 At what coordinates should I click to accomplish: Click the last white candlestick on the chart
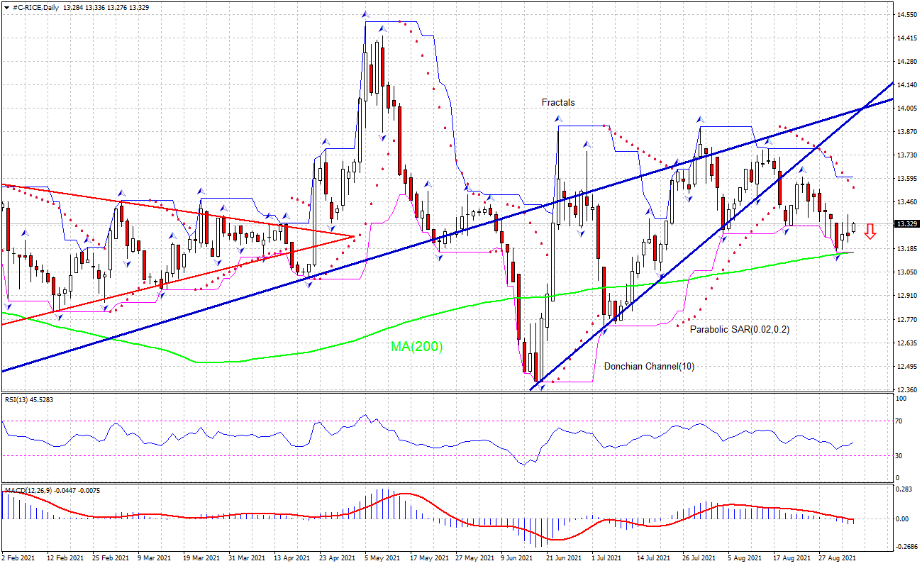[854, 227]
